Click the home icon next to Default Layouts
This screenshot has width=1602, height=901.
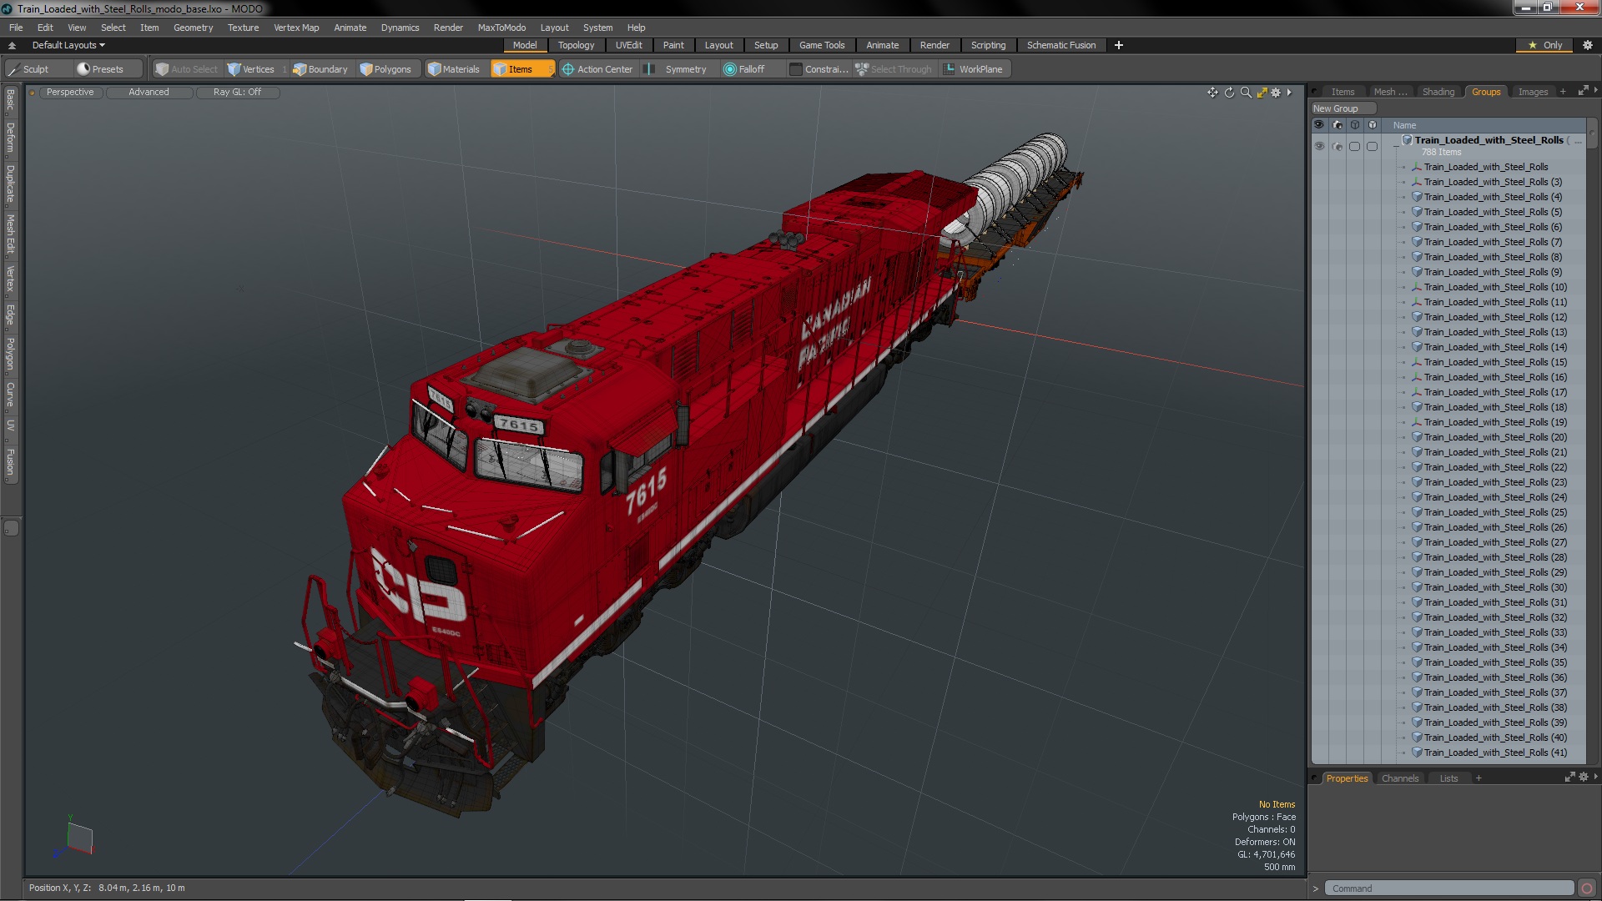point(12,45)
